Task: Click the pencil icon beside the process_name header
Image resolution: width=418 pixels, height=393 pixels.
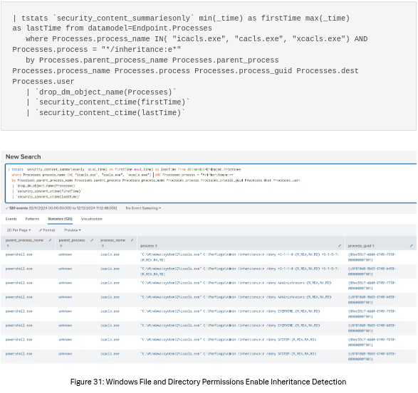Action: tap(132, 240)
